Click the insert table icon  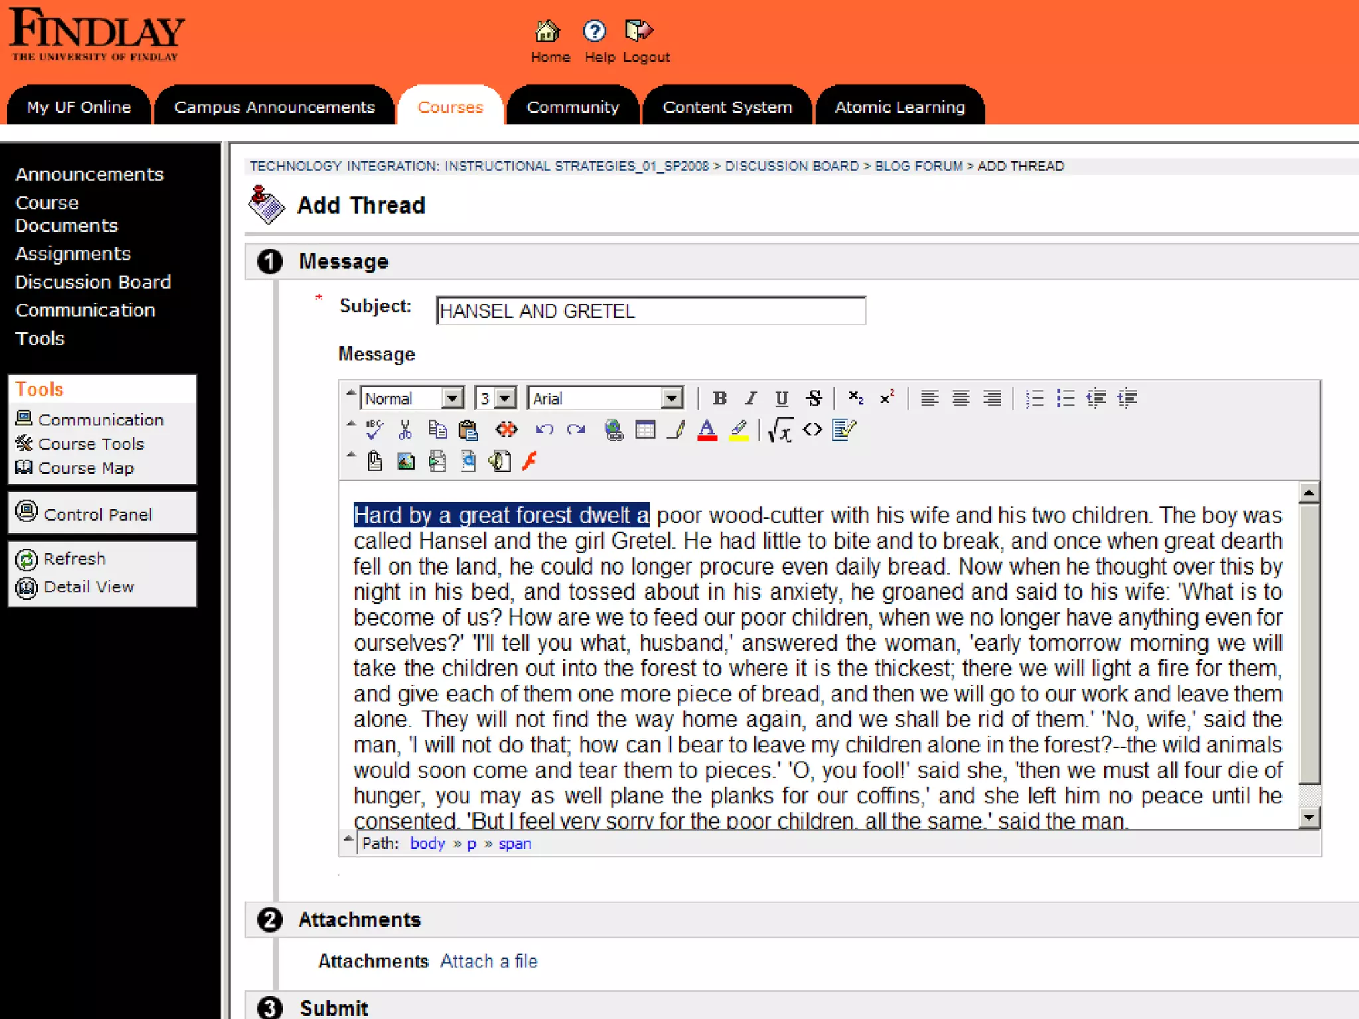click(x=644, y=430)
